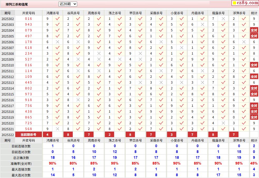Click the top 期号 column header
Viewport: 259px width, 178px height.
(x=8, y=13)
